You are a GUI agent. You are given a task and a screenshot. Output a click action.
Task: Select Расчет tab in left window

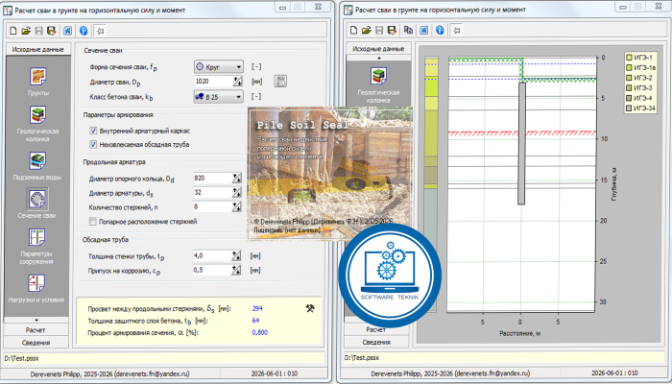pos(36,330)
